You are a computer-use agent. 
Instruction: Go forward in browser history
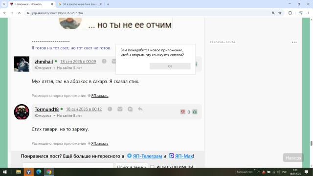point(12,13)
